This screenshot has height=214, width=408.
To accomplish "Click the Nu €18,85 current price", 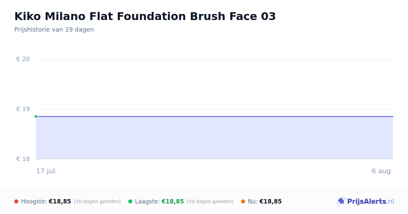I will 271,201.
